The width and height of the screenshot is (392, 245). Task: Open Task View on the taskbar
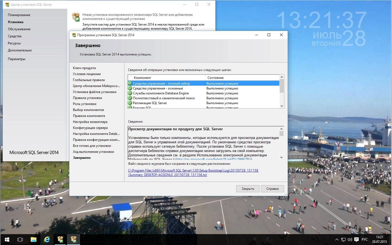20,240
